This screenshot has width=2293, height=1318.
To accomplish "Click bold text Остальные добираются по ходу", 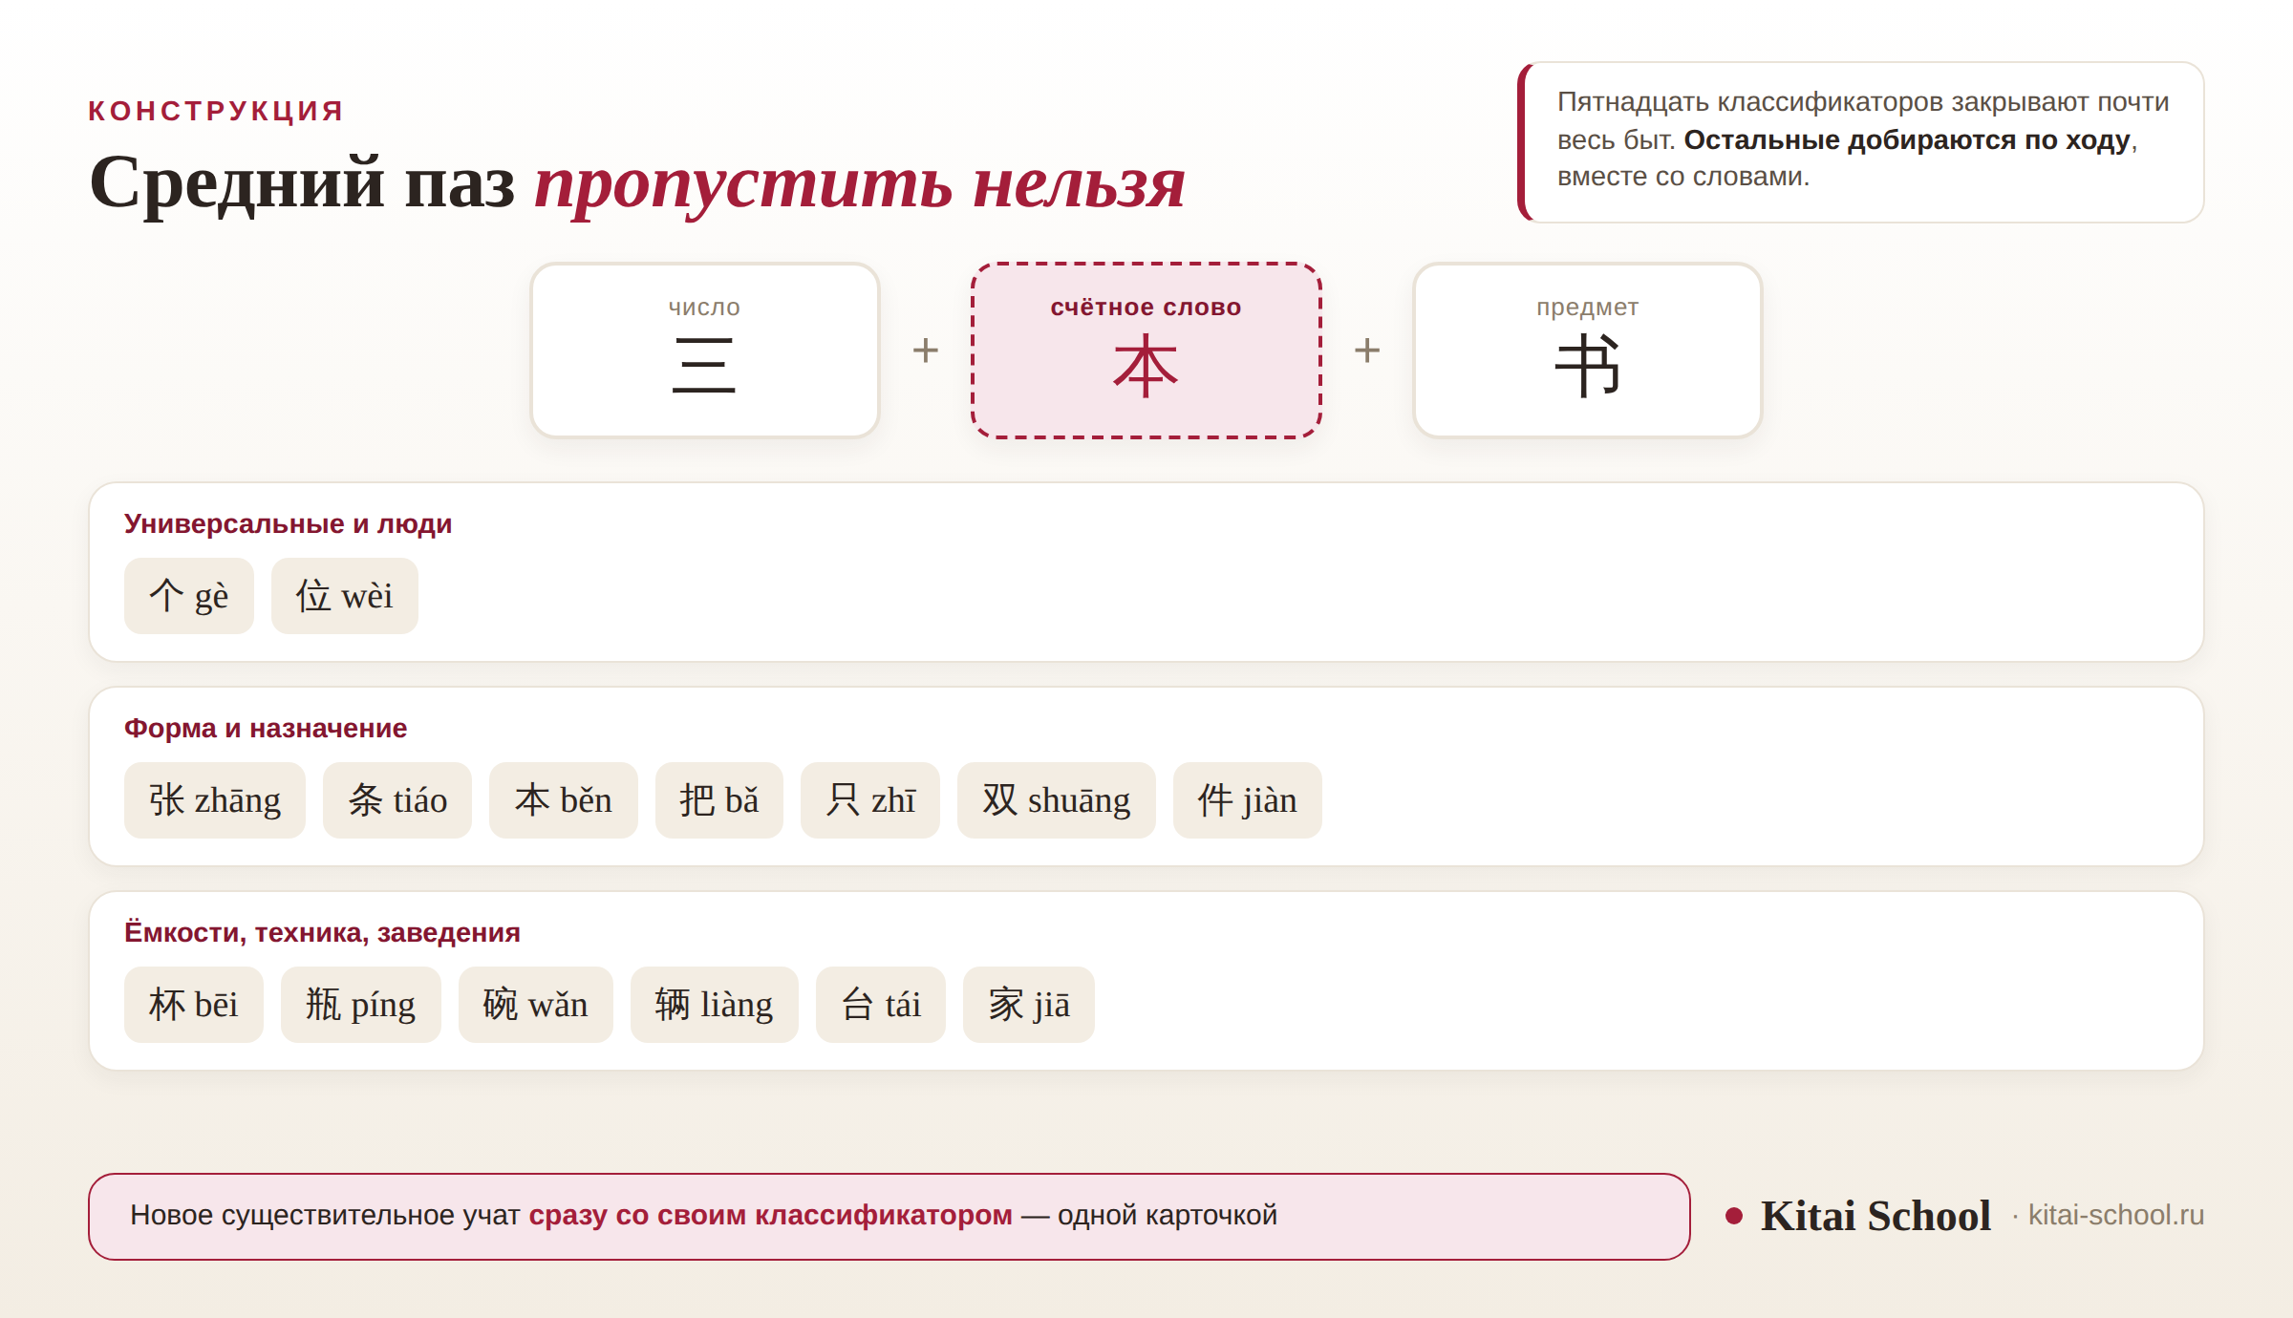I will click(x=1906, y=139).
